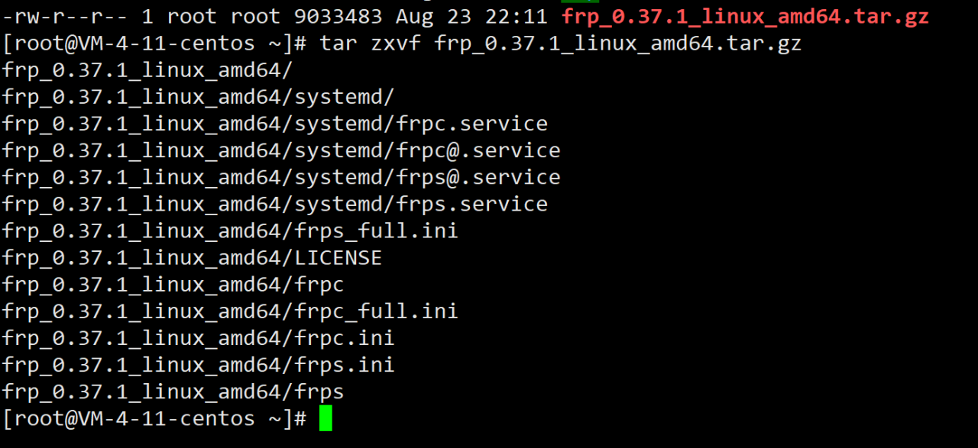This screenshot has height=448, width=978.
Task: Click the frpc.ini output line
Action: (x=198, y=338)
